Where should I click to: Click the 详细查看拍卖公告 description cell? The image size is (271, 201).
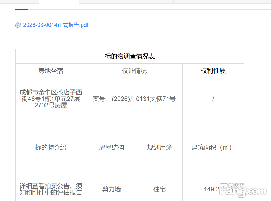tap(51, 189)
